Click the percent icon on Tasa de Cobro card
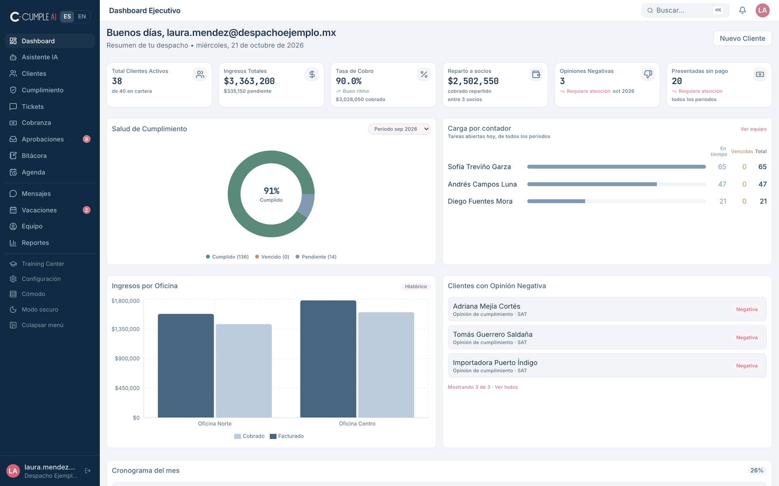Screen dimensions: 779x486 424,74
